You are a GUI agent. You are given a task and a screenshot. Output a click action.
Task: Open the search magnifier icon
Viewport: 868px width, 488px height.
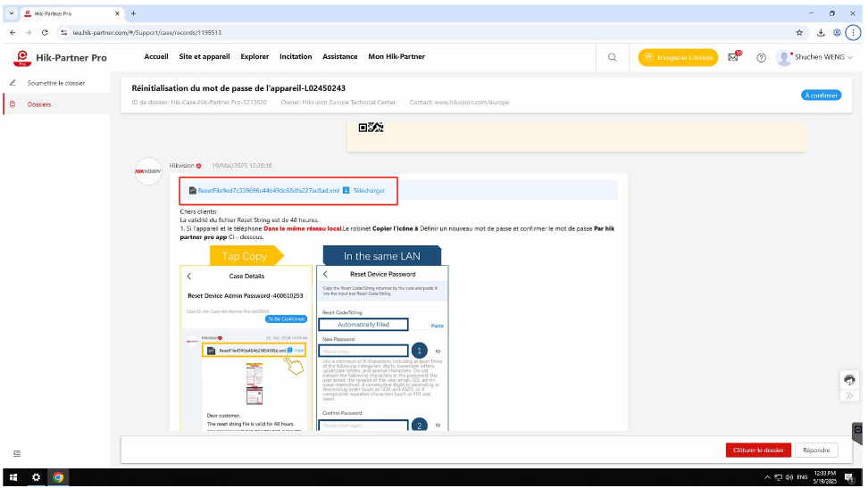point(613,57)
